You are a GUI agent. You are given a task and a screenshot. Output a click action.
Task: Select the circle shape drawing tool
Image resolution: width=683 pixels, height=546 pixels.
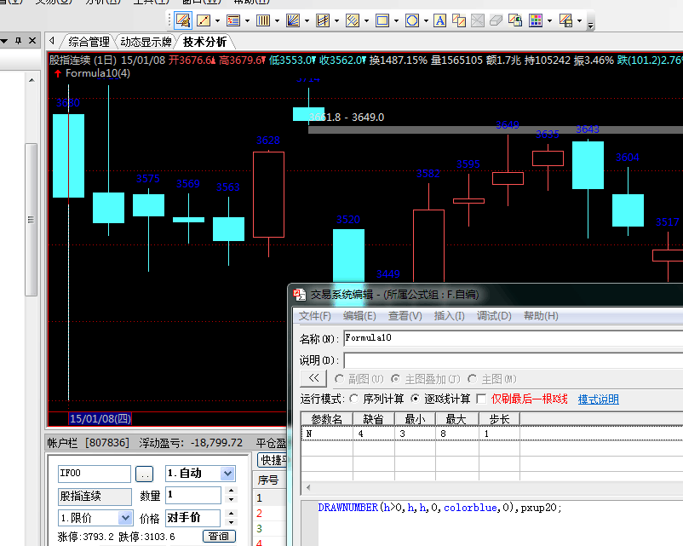[412, 20]
